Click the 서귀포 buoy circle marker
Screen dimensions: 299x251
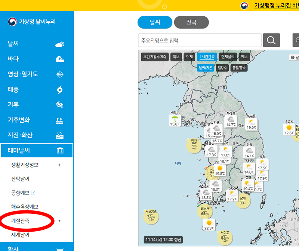coord(225,238)
